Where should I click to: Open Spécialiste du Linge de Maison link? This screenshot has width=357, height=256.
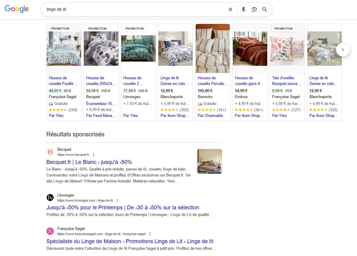click(x=130, y=241)
